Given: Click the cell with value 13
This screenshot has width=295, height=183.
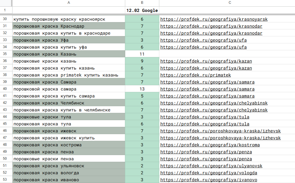Looking at the screenshot, I should (142, 89).
